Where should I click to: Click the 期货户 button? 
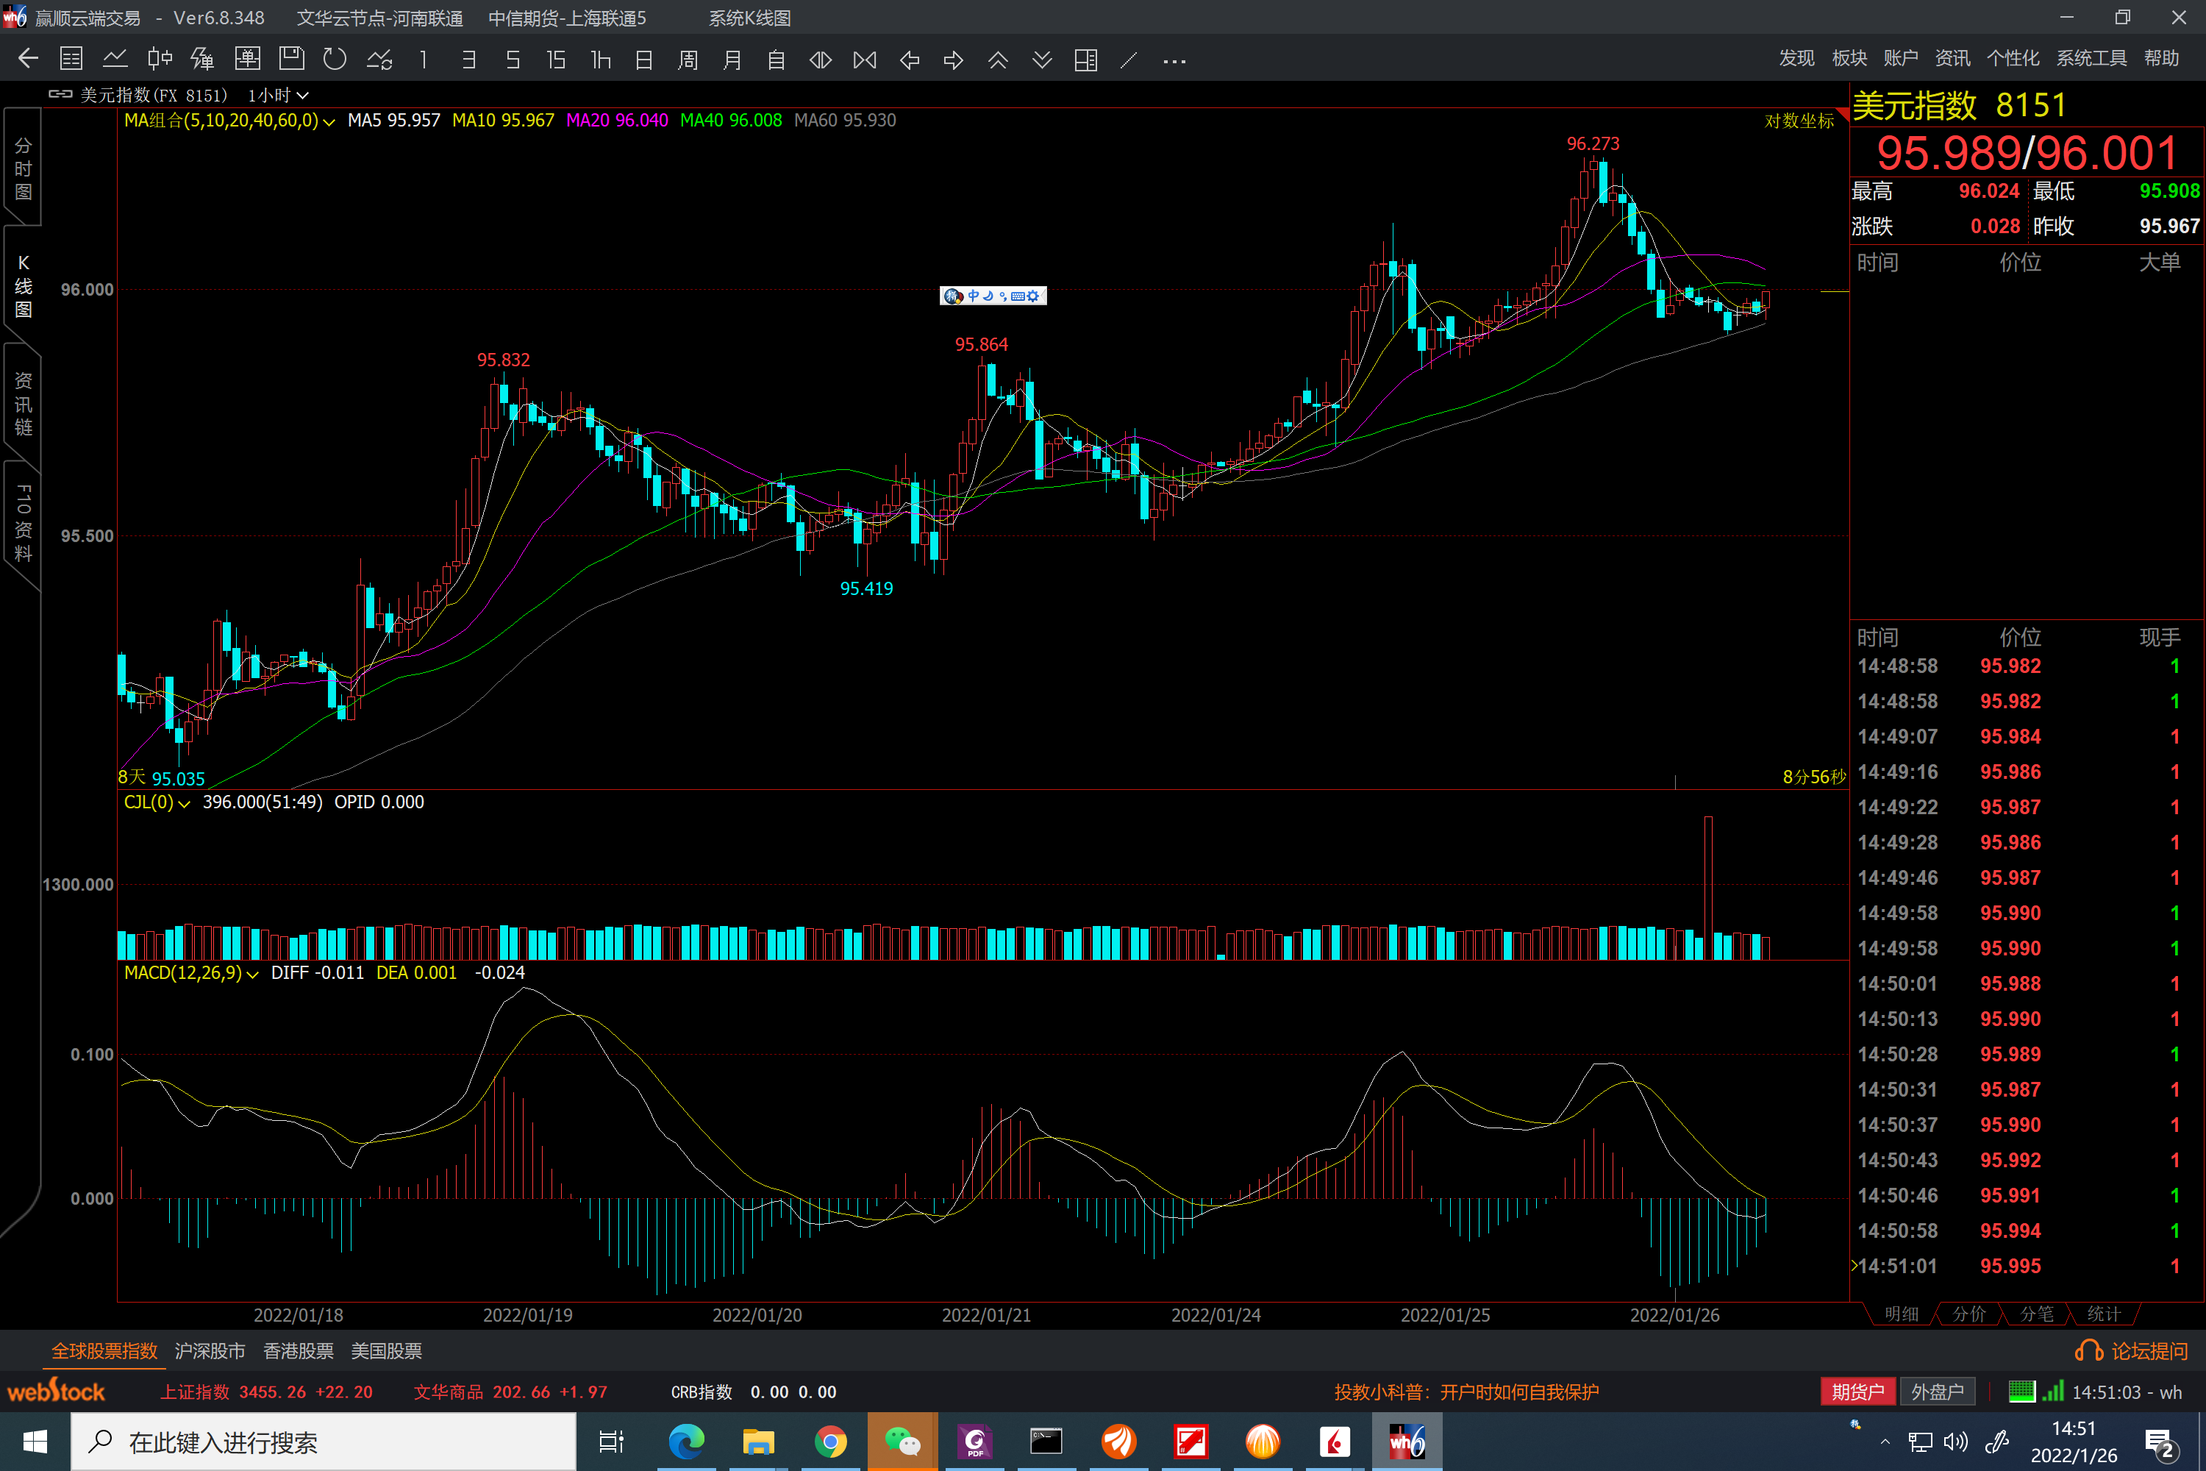[x=1858, y=1392]
